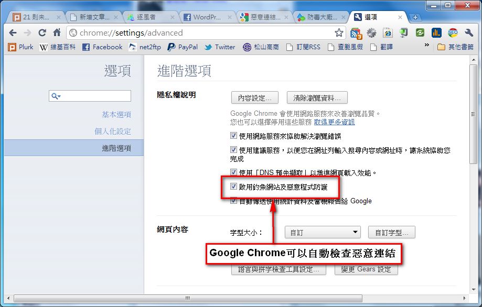The image size is (482, 307).
Task: Click the 清除瀏覽資料 button
Action: [317, 97]
